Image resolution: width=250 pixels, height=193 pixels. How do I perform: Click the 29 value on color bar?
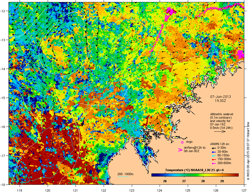pyautogui.click(x=222, y=181)
